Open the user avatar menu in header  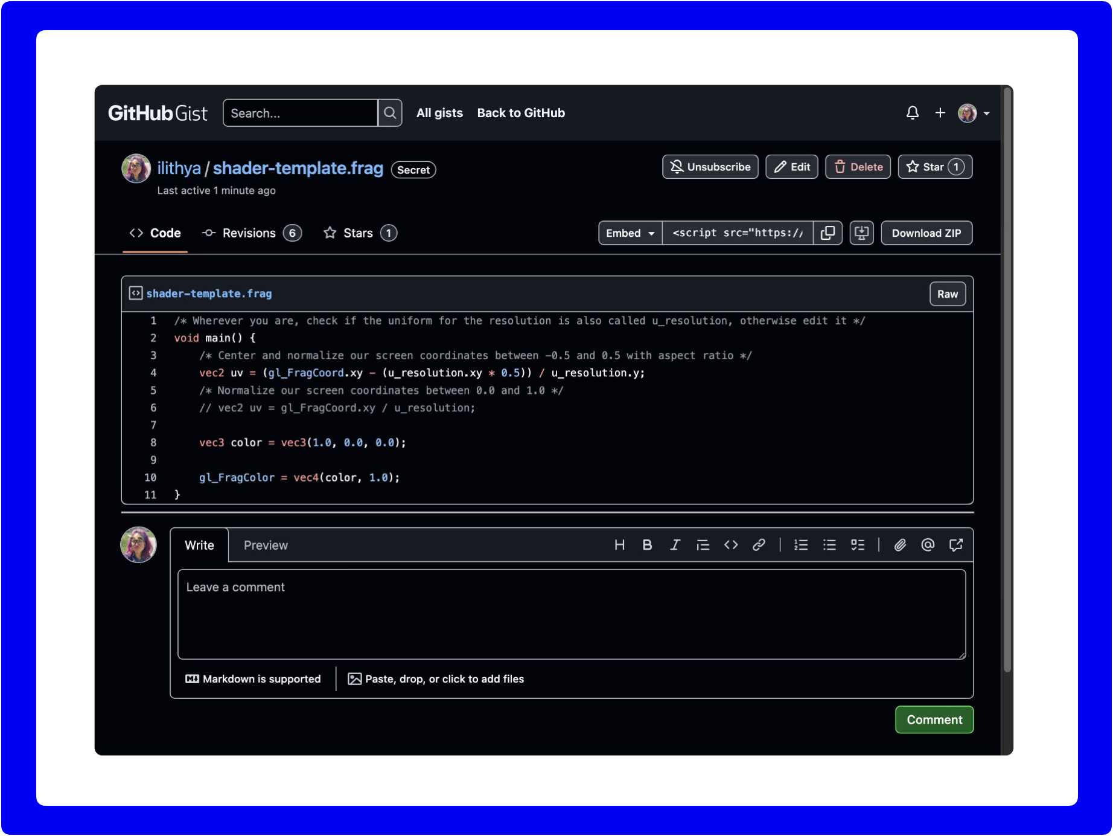(x=974, y=113)
